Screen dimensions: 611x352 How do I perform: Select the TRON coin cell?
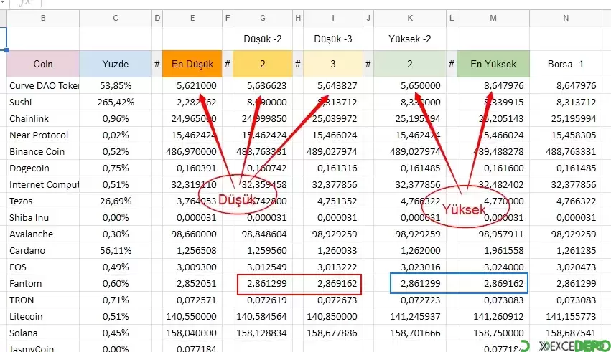[x=43, y=300]
